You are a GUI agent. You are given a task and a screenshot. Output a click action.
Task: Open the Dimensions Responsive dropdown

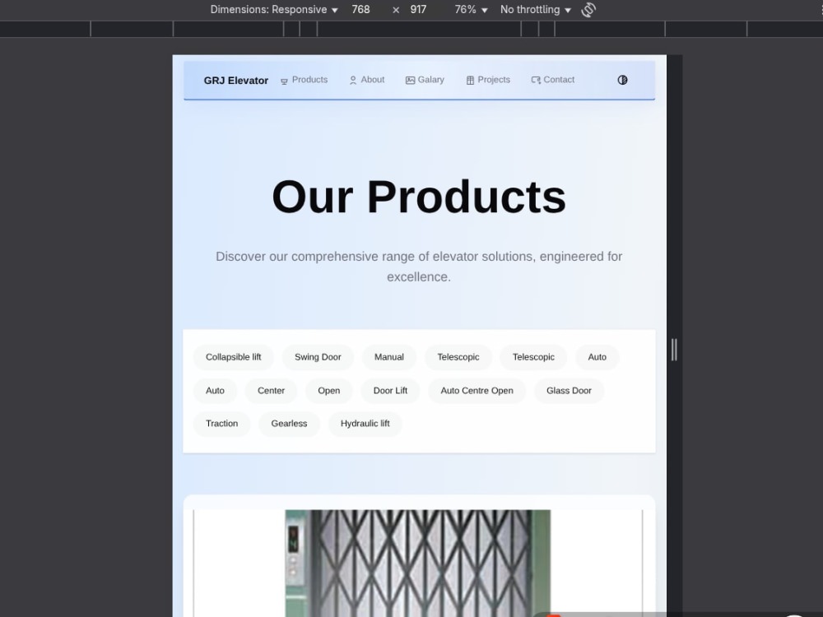click(273, 9)
